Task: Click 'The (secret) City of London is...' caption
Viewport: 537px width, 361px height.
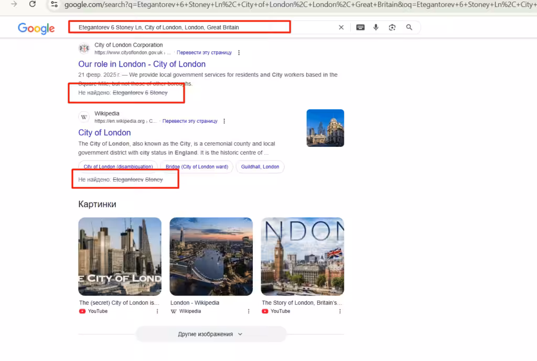Action: coord(119,303)
